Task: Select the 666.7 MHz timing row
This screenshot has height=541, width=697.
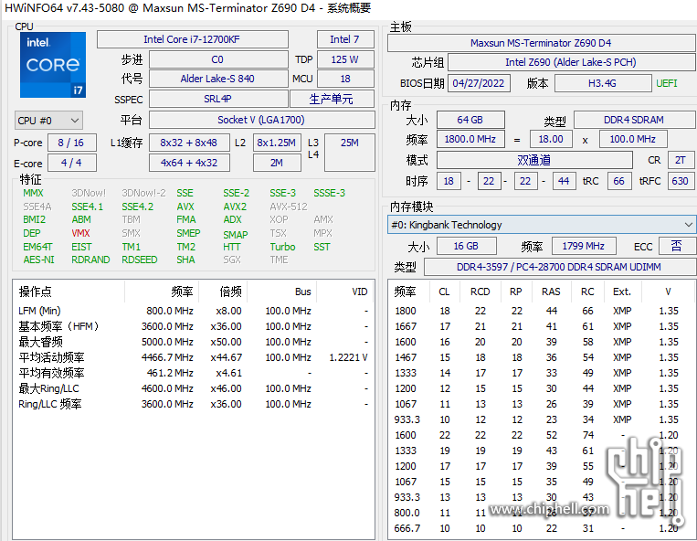Action: [542, 528]
